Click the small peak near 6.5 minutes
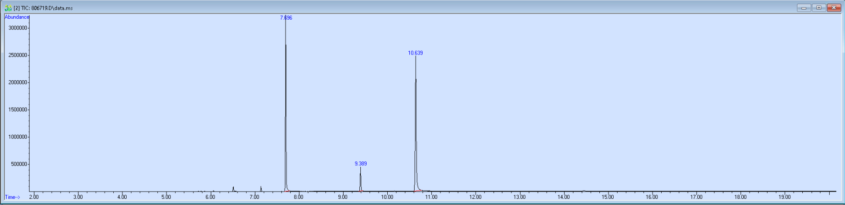Image resolution: width=845 pixels, height=205 pixels. [x=233, y=189]
